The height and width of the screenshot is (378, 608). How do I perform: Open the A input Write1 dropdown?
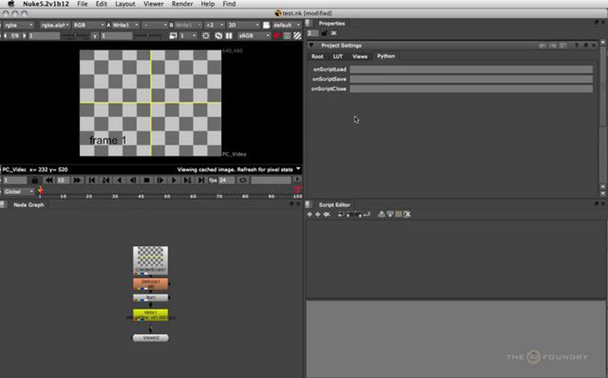pos(125,25)
